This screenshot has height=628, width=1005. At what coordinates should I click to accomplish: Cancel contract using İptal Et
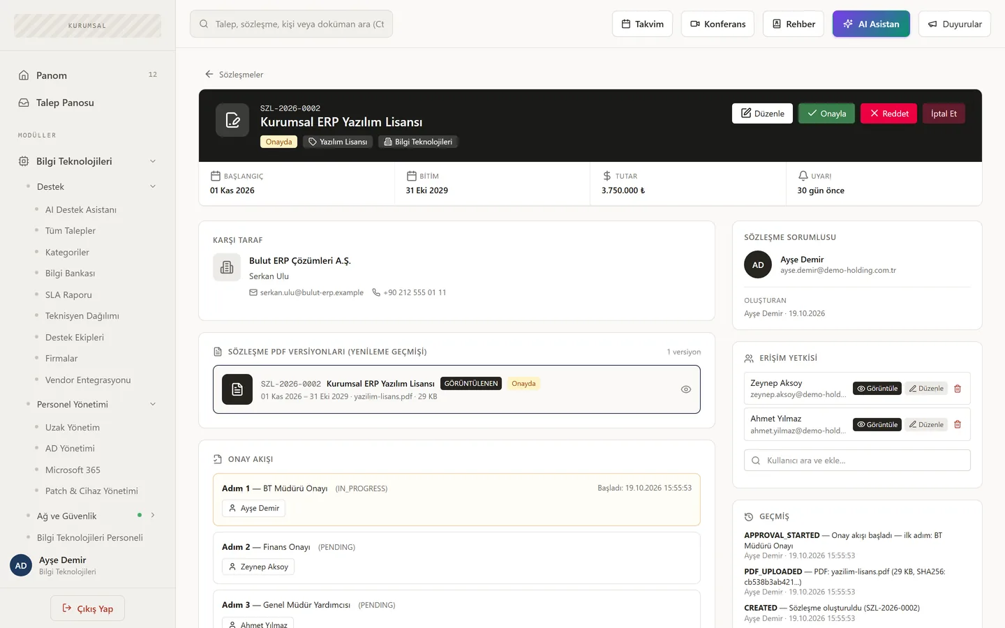944,113
